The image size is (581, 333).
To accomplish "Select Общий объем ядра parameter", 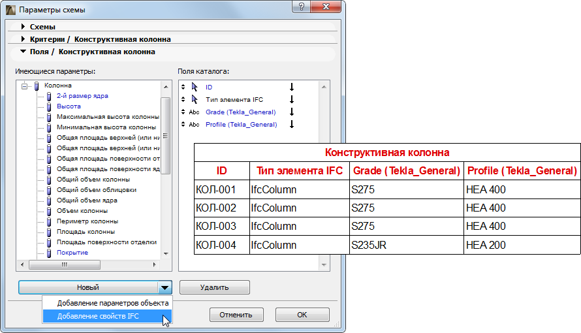I will click(87, 200).
